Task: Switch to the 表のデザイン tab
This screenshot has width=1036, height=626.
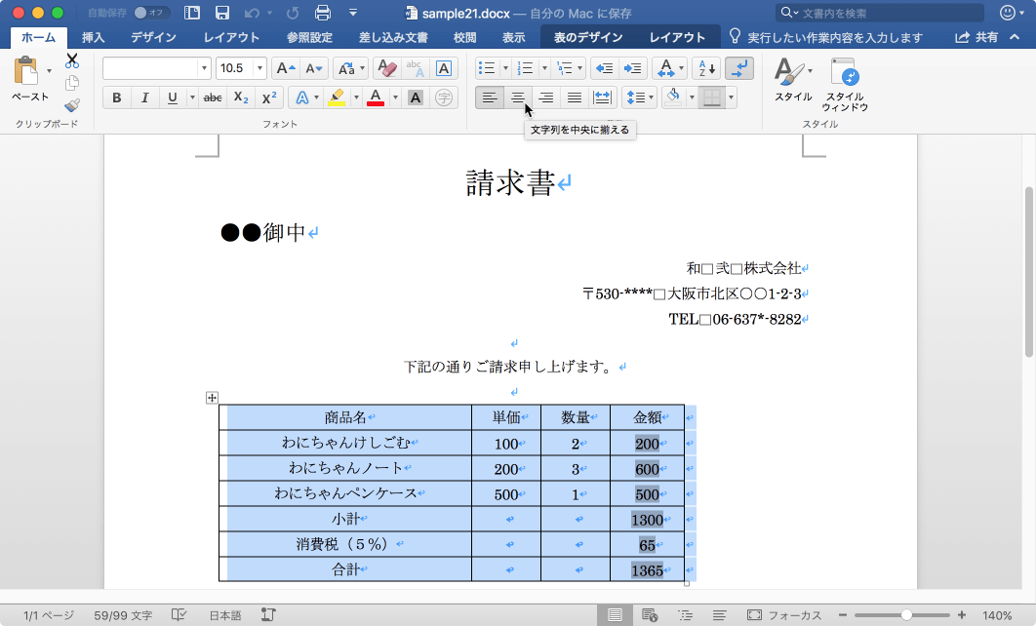Action: click(588, 38)
